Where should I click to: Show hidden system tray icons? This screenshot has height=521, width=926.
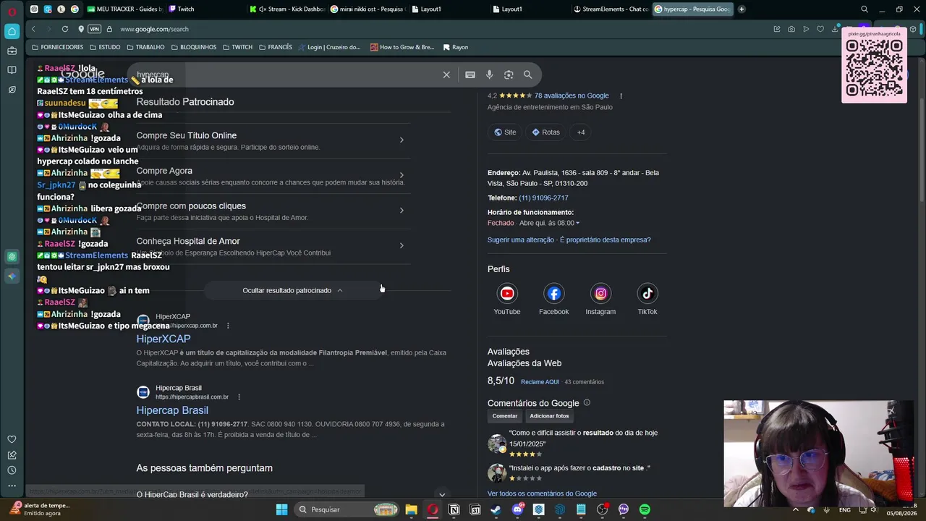click(x=795, y=509)
